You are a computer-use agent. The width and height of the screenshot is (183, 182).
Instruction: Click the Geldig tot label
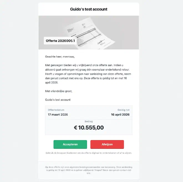click(x=123, y=110)
